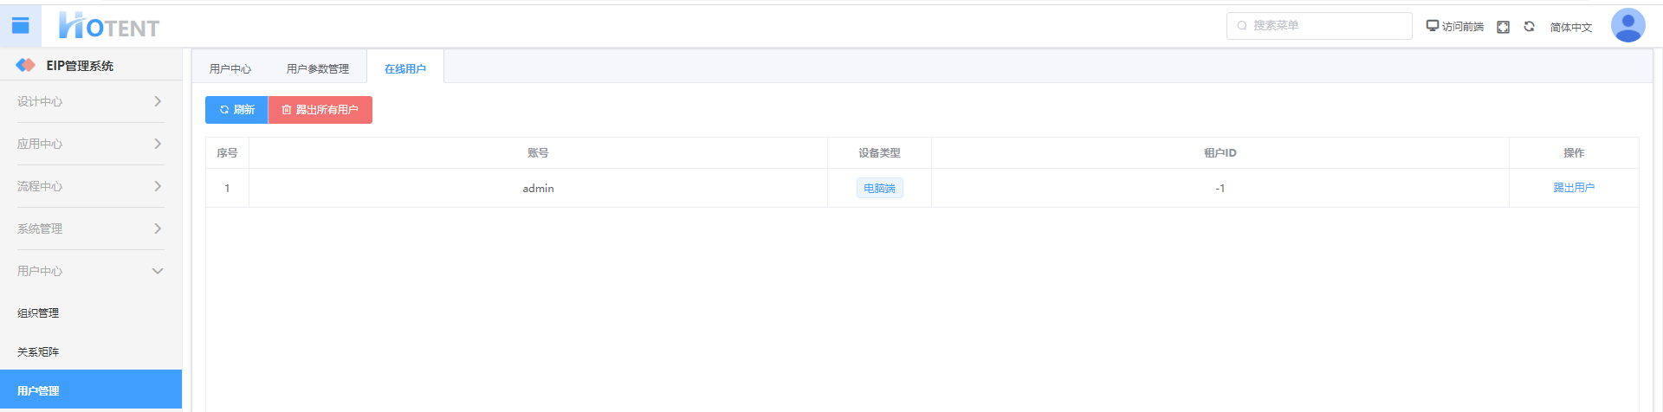Expand the 系统管理 menu
The height and width of the screenshot is (412, 1663).
pyautogui.click(x=91, y=229)
